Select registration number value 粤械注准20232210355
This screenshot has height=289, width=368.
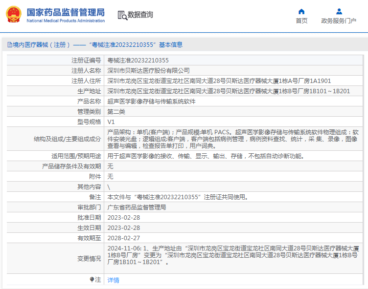[x=138, y=61]
